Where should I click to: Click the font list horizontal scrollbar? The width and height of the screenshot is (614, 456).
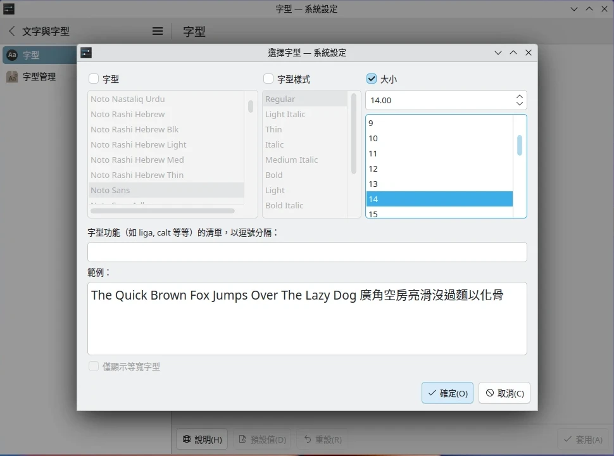163,211
